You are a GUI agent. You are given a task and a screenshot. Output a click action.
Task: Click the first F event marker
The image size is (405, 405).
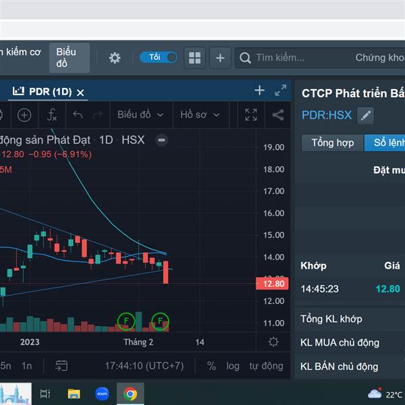pyautogui.click(x=126, y=321)
